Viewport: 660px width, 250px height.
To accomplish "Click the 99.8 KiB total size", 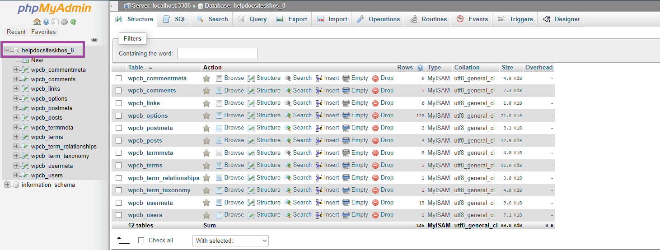I will [x=511, y=226].
